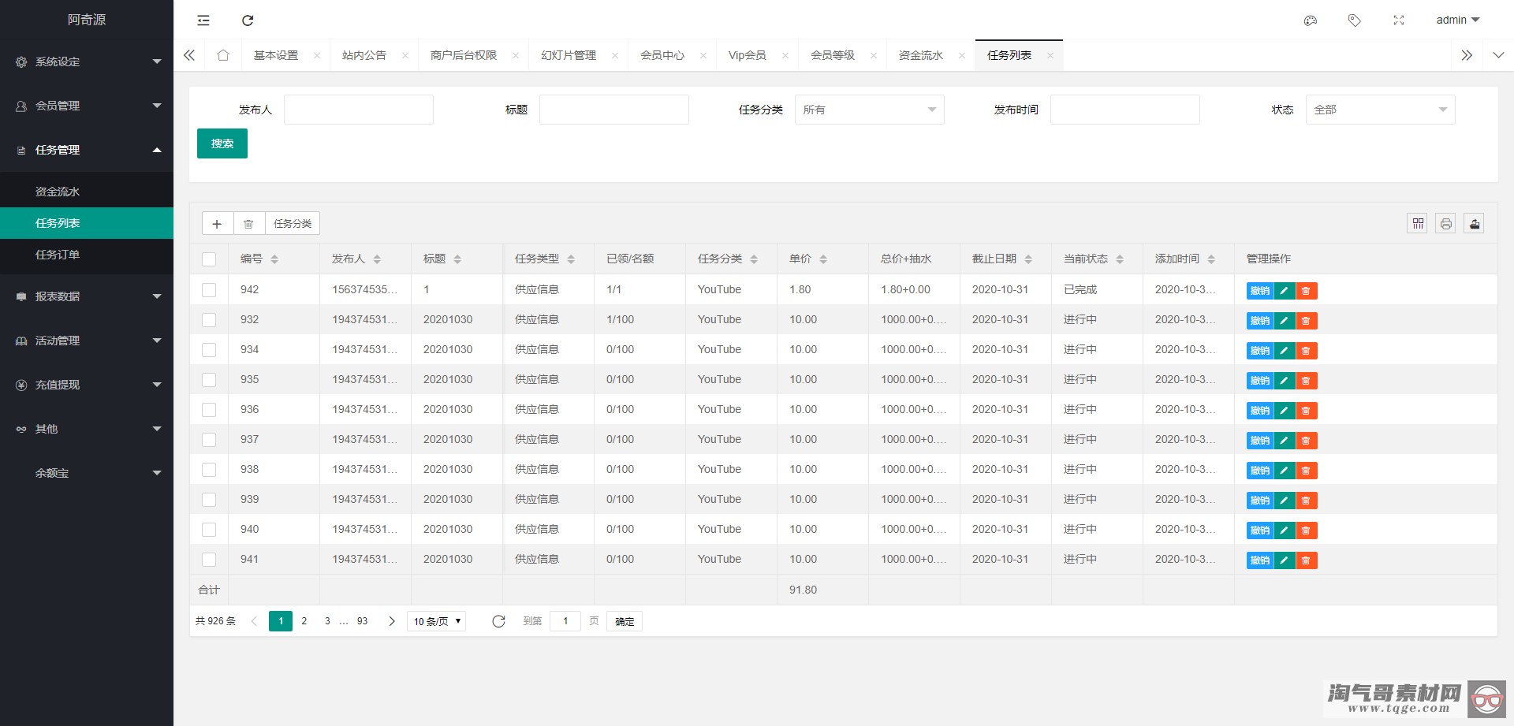Click the delete icon for row 941
Screen dimensions: 1514x726
(1307, 560)
